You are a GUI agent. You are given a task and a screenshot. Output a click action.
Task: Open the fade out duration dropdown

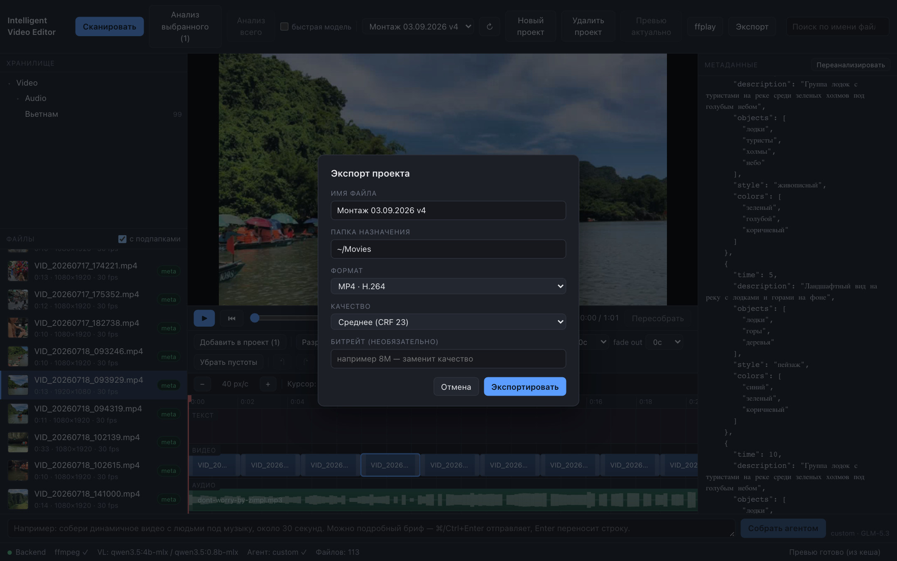(664, 342)
